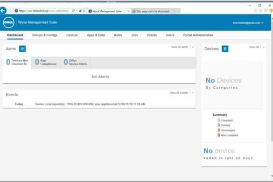Open the Portal Administration tab
This screenshot has height=182, width=273.
198,35
